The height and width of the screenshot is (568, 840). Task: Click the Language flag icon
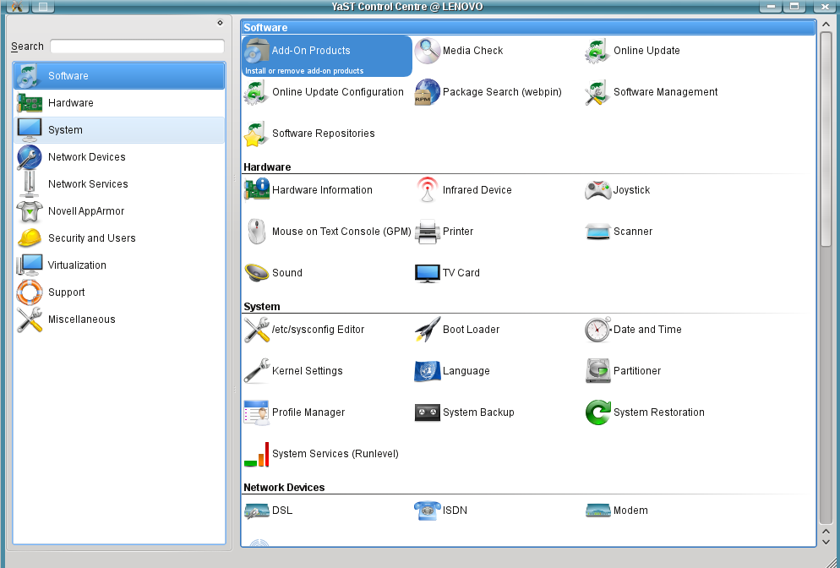[427, 371]
